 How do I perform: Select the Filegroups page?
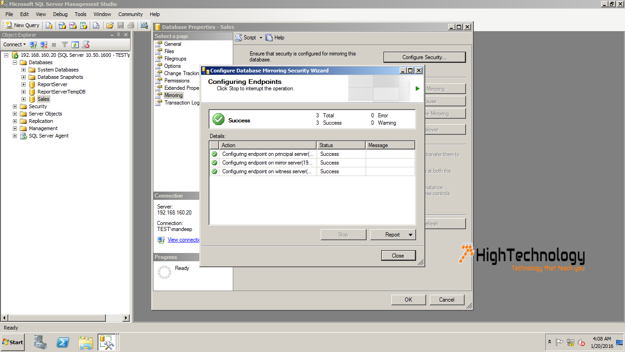click(x=175, y=59)
